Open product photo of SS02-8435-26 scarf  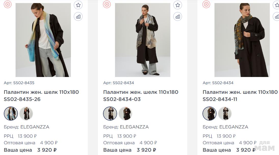point(43,40)
